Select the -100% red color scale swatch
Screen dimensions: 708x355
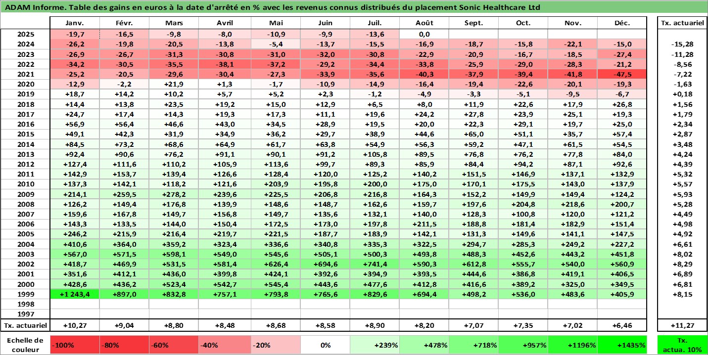[75, 345]
